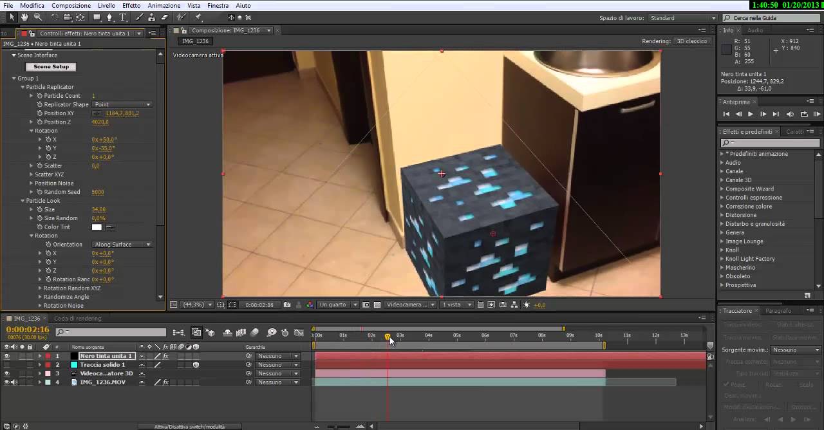
Task: Click the timeline layer search field
Action: pos(111,332)
